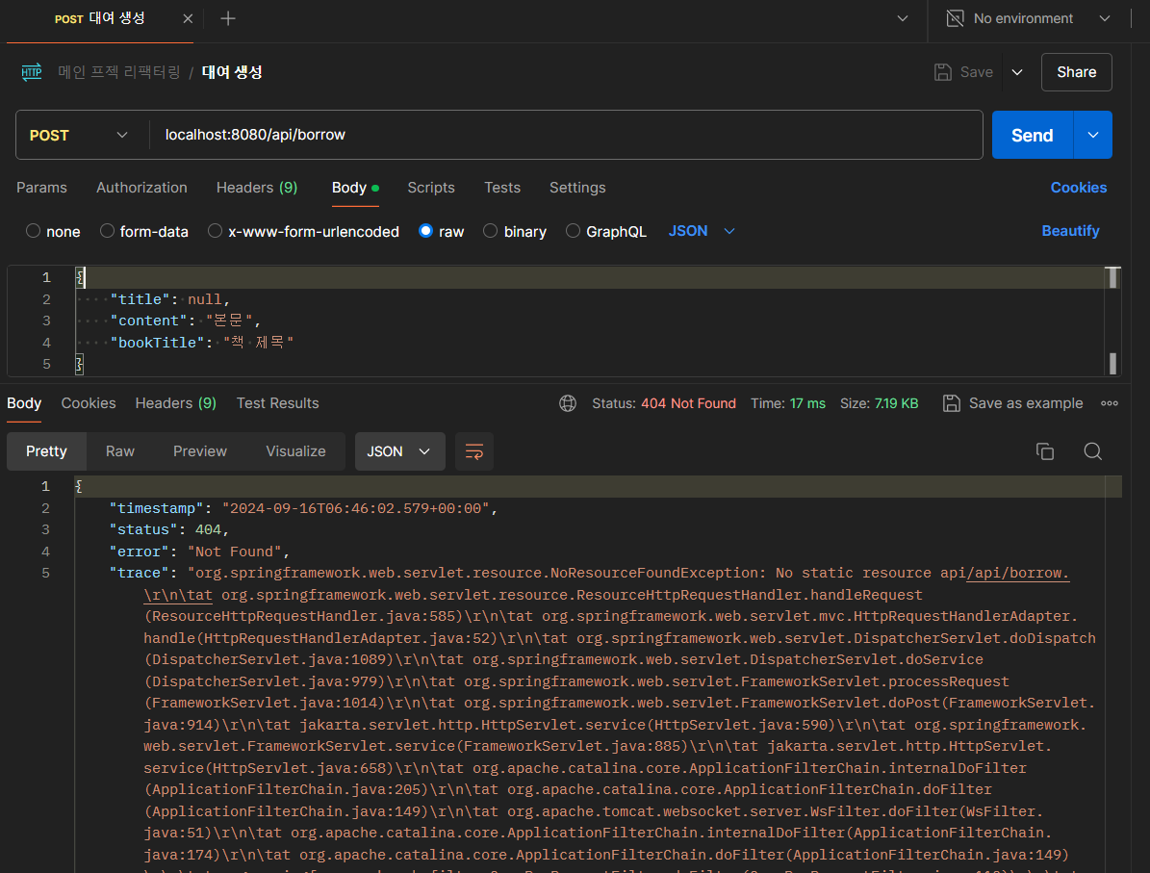This screenshot has height=873, width=1150.
Task: Click the 404 Not Found status
Action: tap(688, 403)
